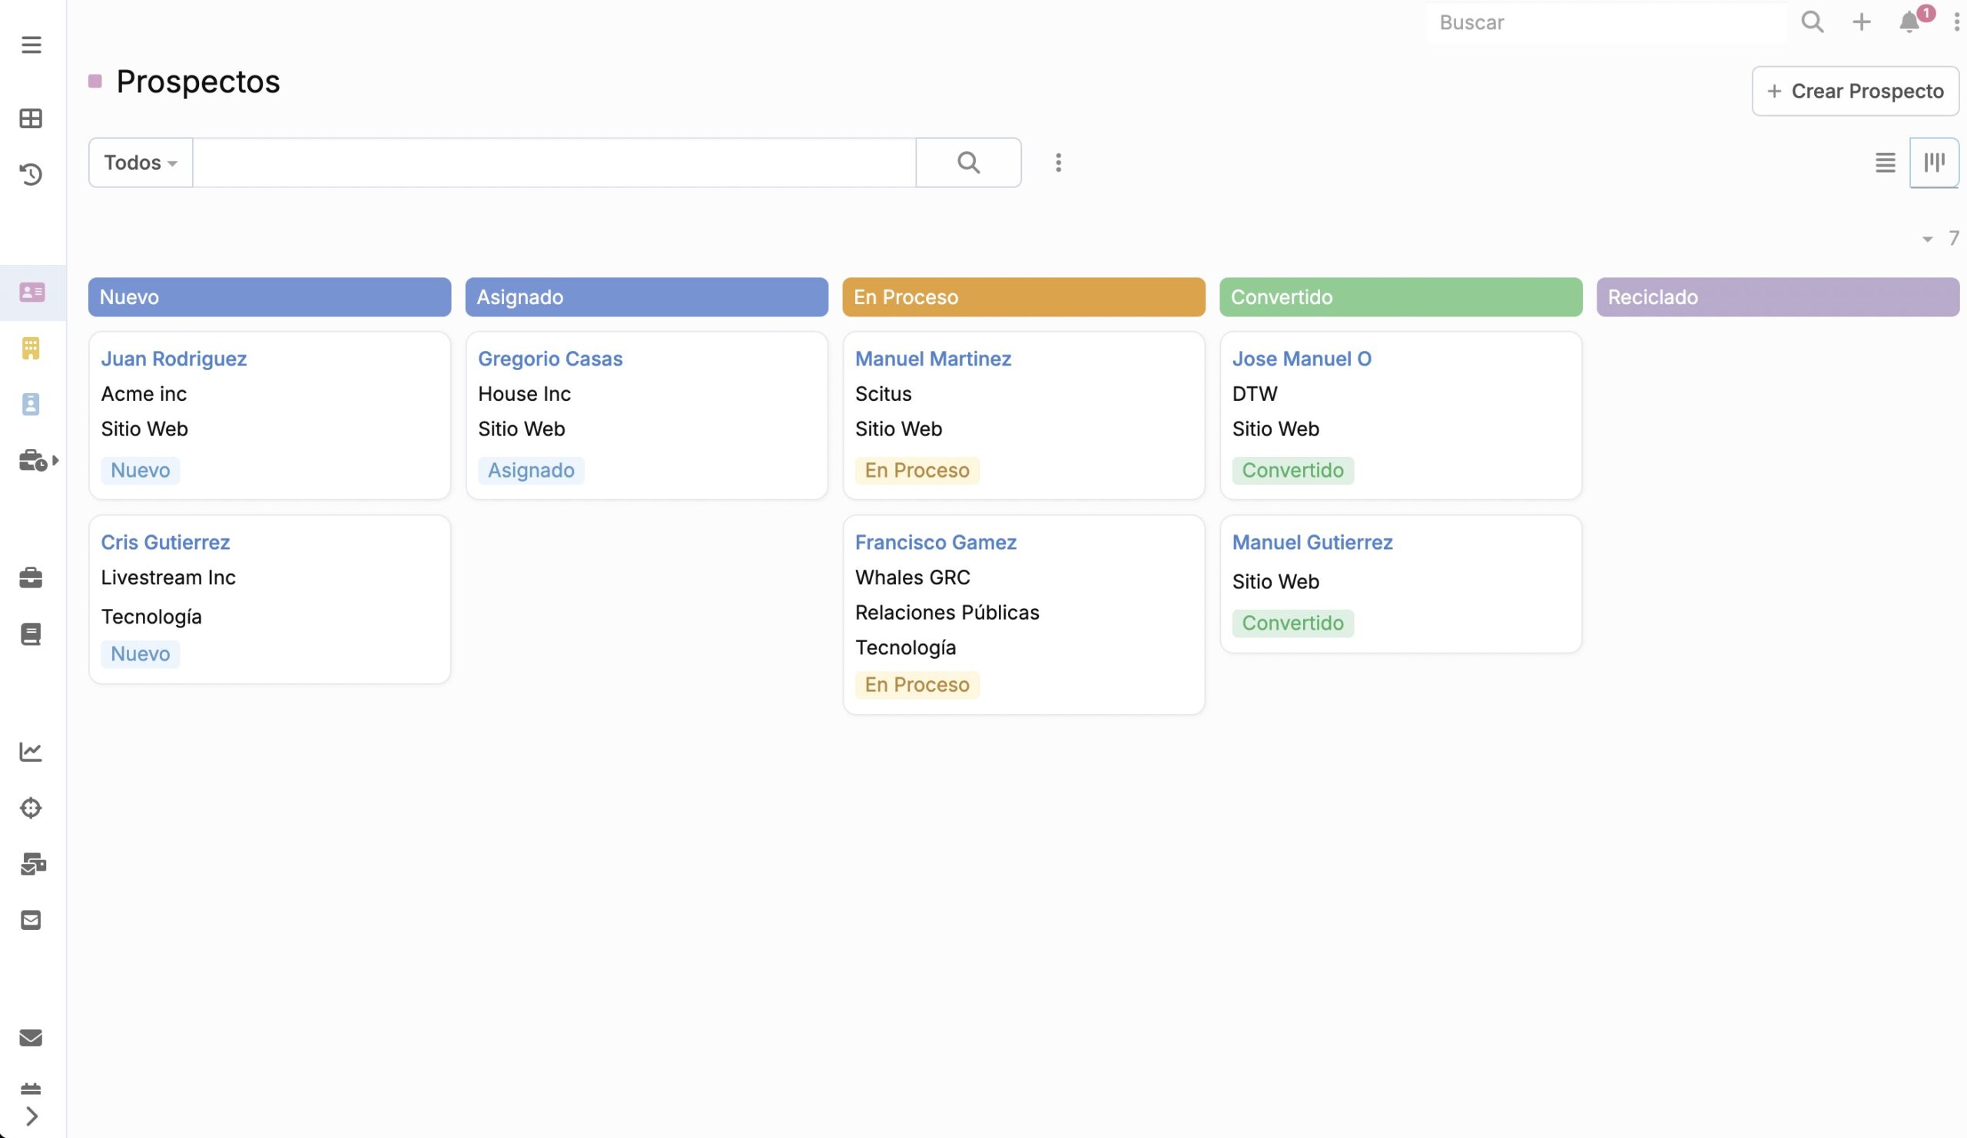
Task: Open the top-right vertical dots menu
Action: (x=1956, y=22)
